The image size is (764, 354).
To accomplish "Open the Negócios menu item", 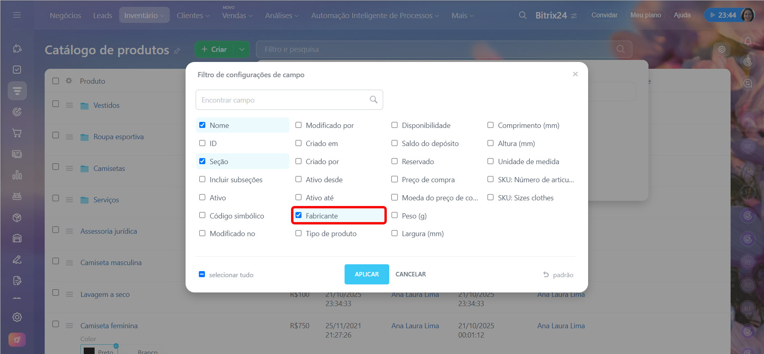I will 65,15.
